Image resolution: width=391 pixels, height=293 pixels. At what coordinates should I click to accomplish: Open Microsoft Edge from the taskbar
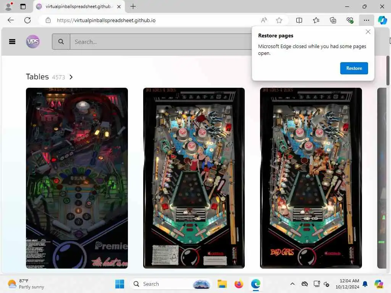tap(256, 284)
